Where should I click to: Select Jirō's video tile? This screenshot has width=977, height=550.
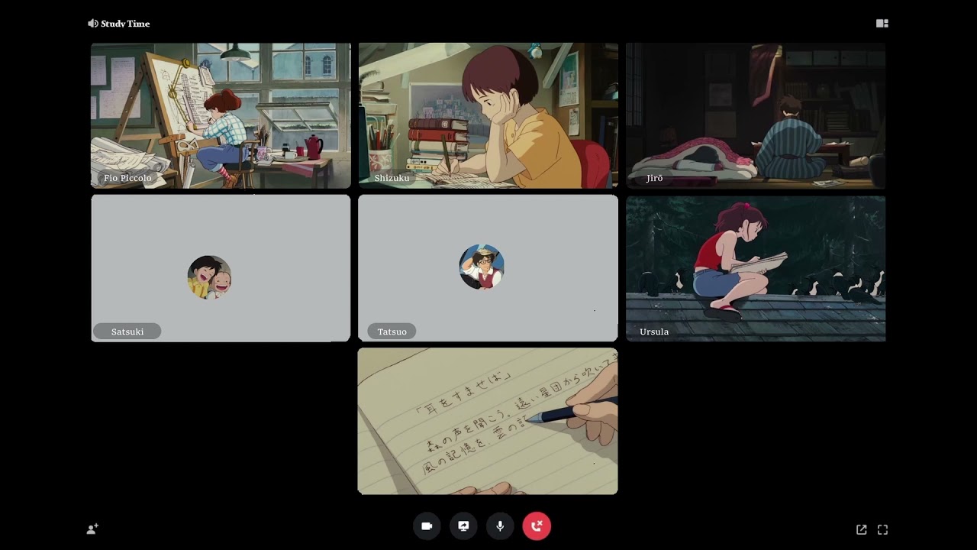(x=756, y=115)
